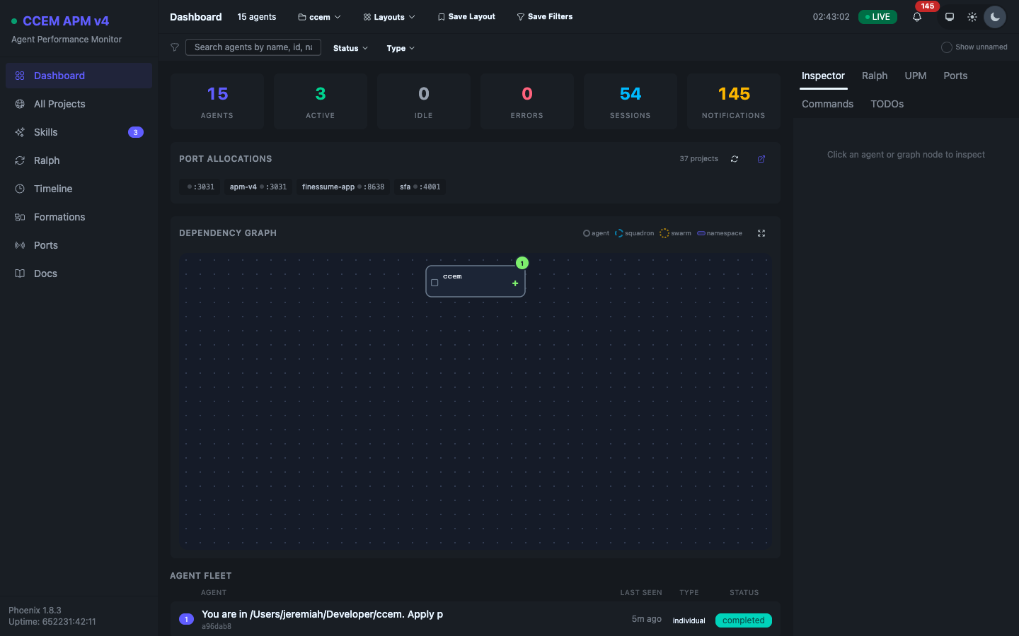Select the Idle 0 stat card

point(424,101)
